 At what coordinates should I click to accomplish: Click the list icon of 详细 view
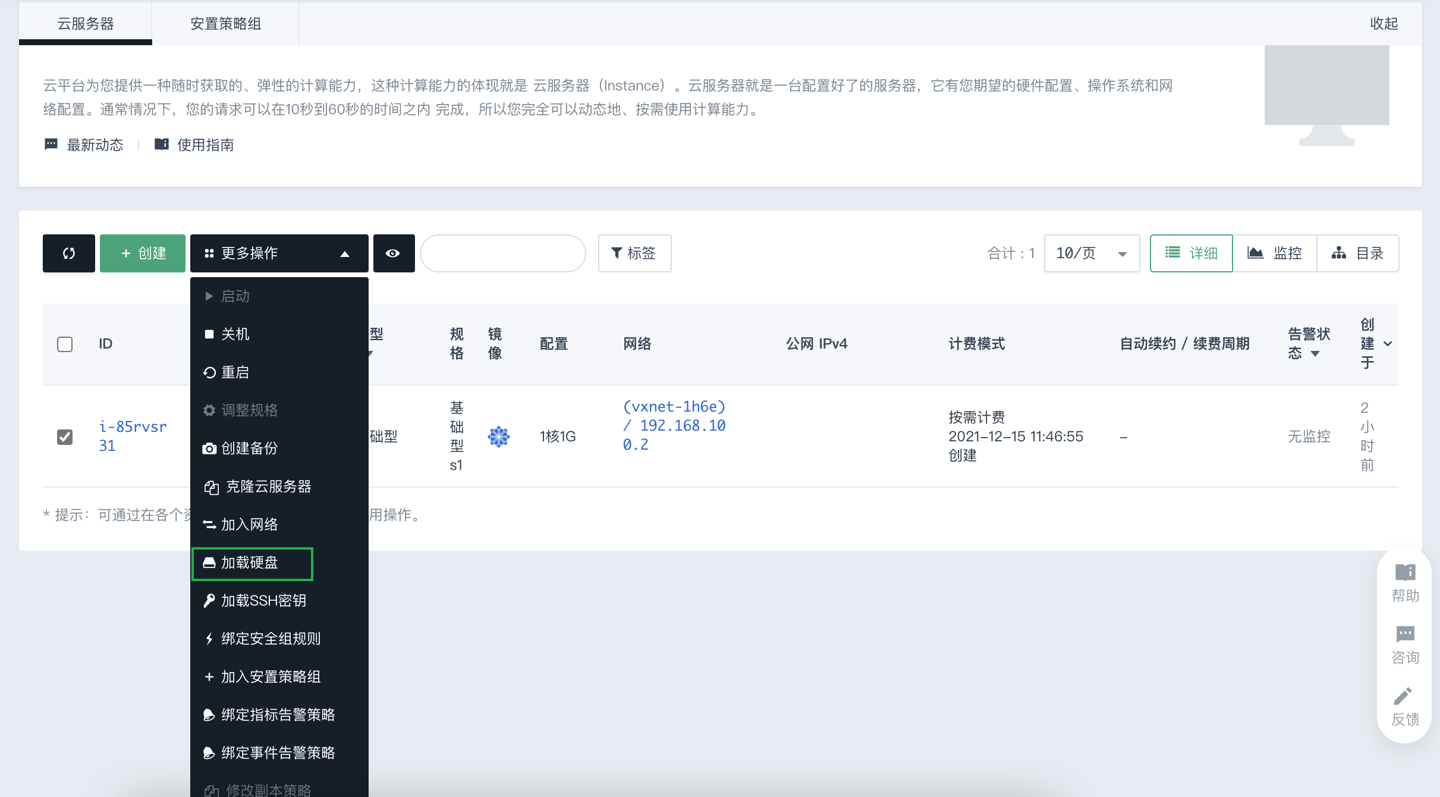1172,253
